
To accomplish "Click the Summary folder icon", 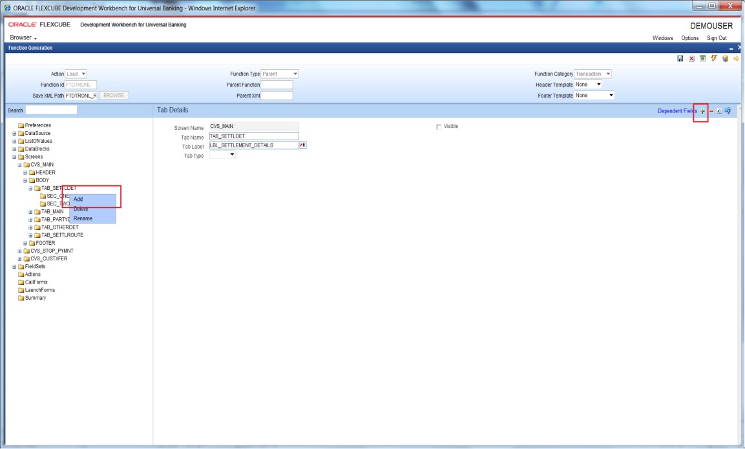I will point(21,298).
